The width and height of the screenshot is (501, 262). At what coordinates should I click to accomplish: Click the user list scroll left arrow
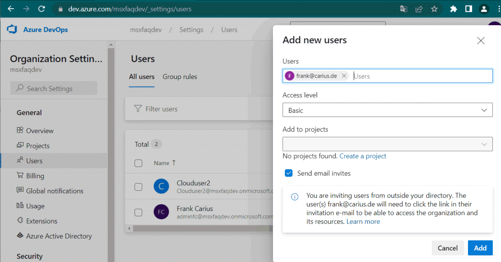click(x=129, y=229)
